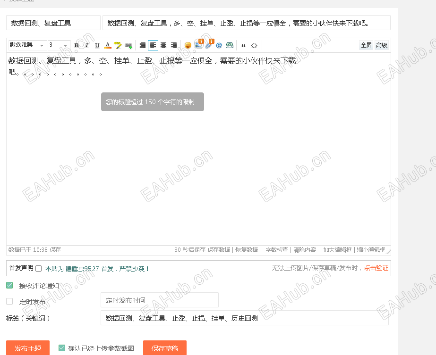The height and width of the screenshot is (355, 436).
Task: Enable the 定时发布 checkbox
Action: [x=9, y=301]
